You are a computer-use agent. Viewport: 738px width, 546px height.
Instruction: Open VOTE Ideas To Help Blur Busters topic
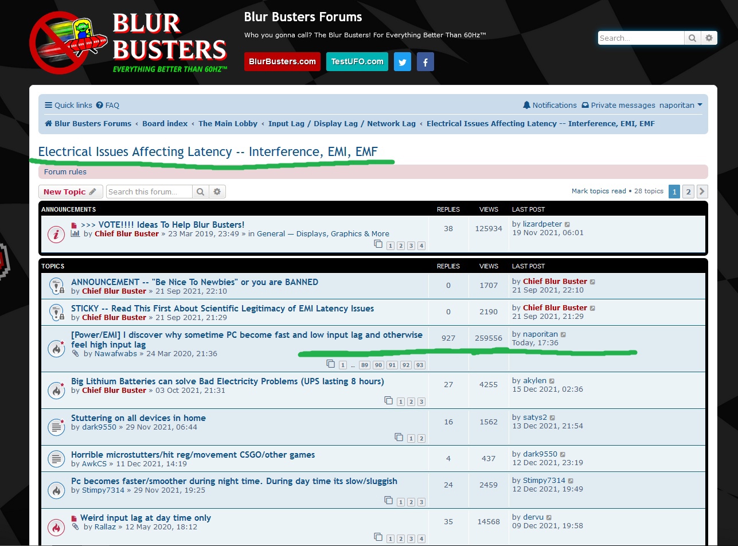tap(162, 224)
